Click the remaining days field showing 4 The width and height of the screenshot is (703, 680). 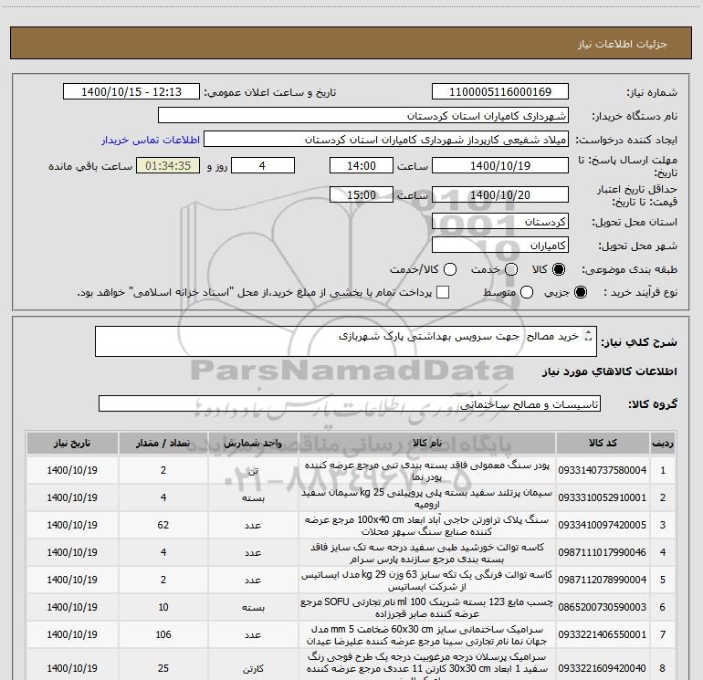(x=263, y=166)
